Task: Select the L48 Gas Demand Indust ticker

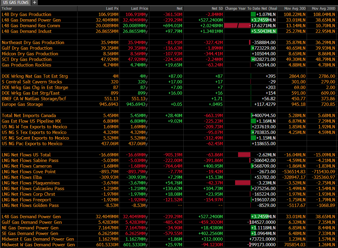Action: coord(27,31)
